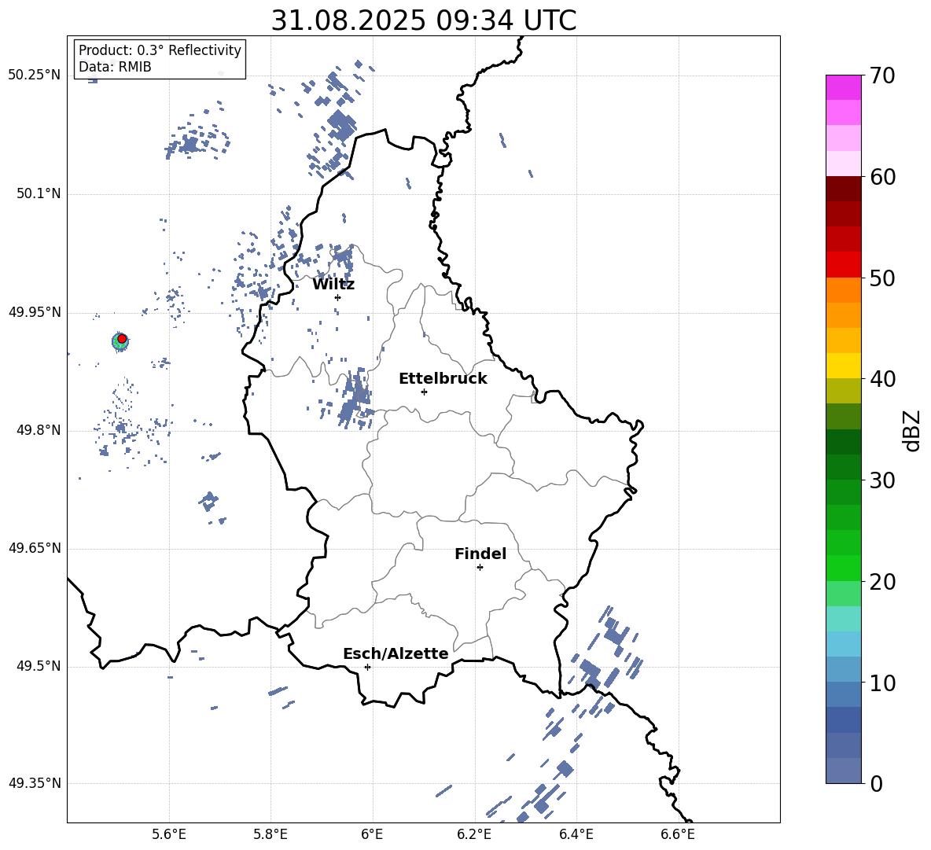This screenshot has width=931, height=850.
Task: Click the 49.8°N latitude label
Action: point(39,430)
